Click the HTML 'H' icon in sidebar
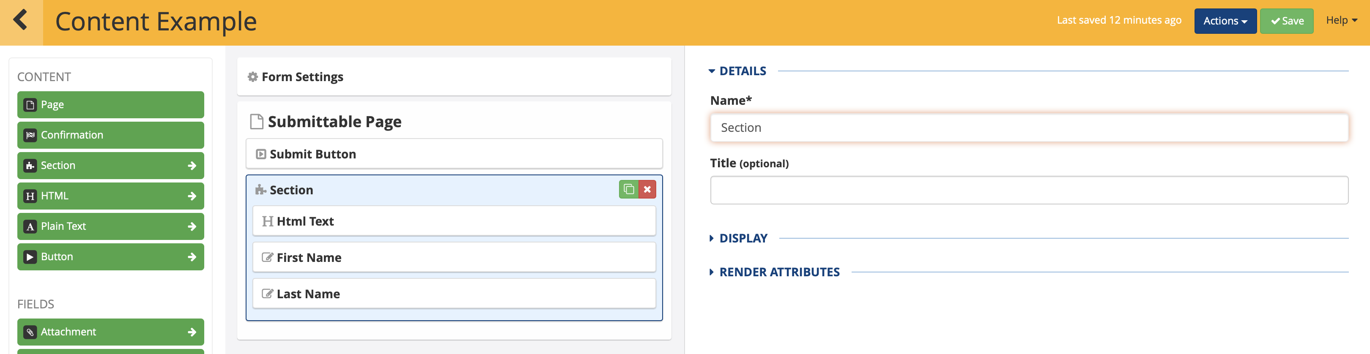This screenshot has width=1370, height=354. [x=30, y=196]
